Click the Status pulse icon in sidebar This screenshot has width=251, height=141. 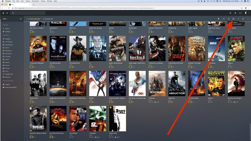(x=3, y=29)
